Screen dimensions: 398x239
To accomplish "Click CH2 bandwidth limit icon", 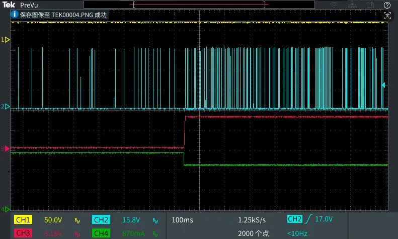I will 155,220.
